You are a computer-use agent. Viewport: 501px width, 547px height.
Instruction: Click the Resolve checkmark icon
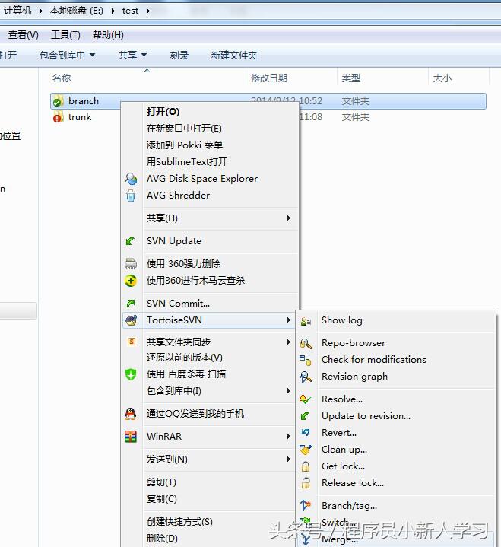(x=306, y=399)
